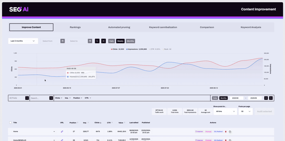Sort table by Value column
Viewport: 285px width, 141px height.
(122, 122)
